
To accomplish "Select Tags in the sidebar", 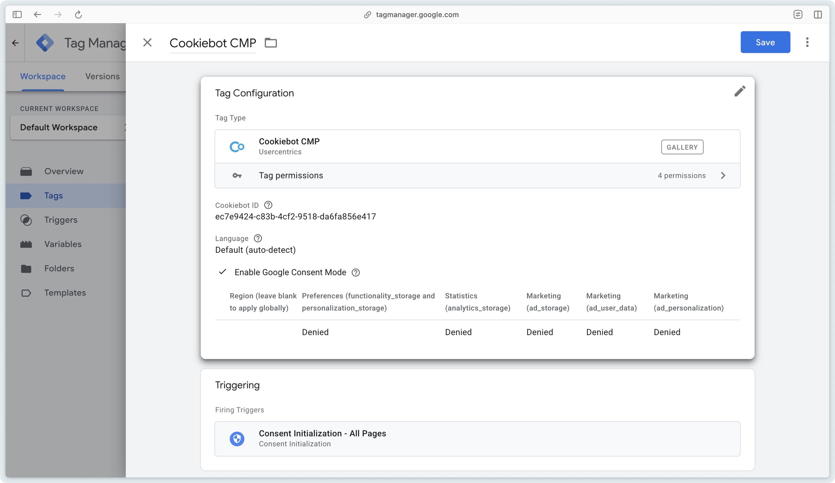I will click(x=65, y=195).
